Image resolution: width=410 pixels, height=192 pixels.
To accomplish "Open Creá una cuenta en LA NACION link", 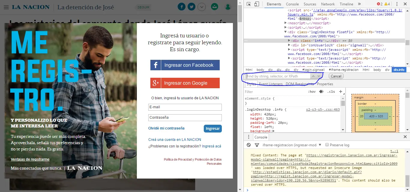I will pyautogui.click(x=175, y=140).
